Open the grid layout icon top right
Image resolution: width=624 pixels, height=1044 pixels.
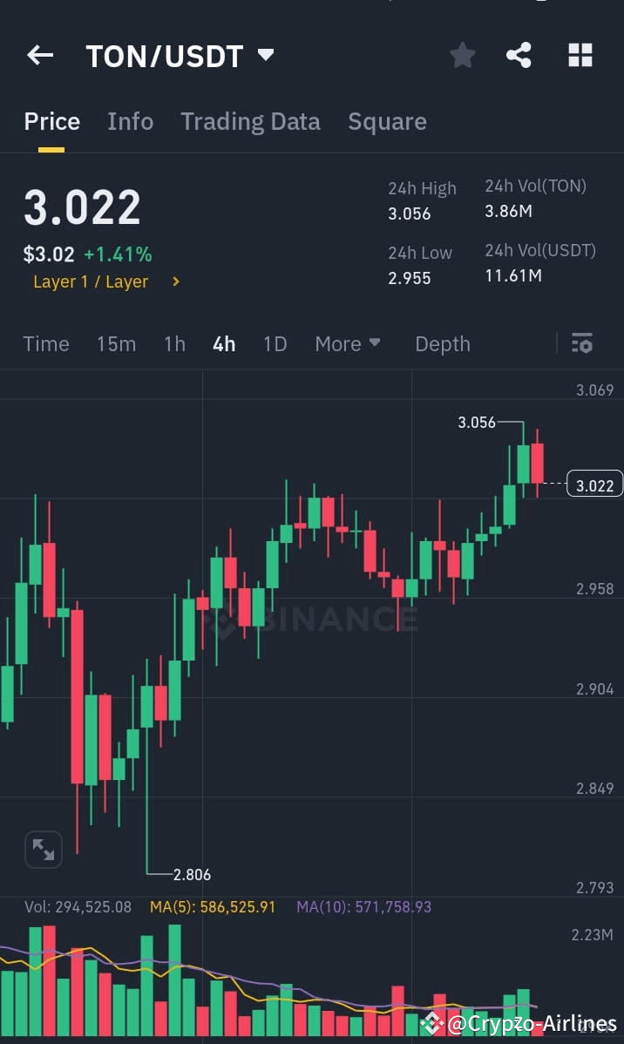580,55
